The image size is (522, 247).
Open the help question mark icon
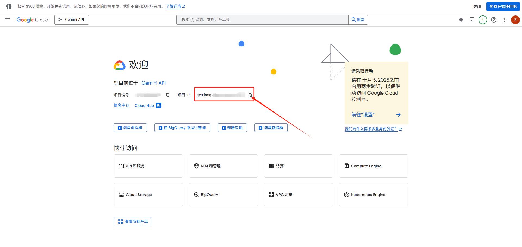(494, 20)
